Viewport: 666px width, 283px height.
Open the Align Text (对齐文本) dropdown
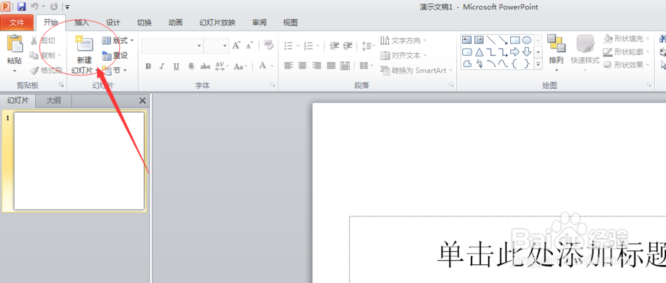click(404, 55)
